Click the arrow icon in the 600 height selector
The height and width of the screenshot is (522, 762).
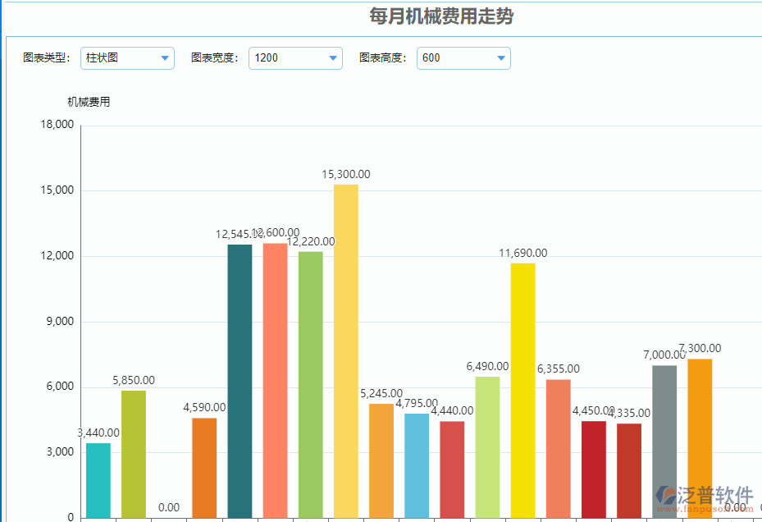pos(501,58)
